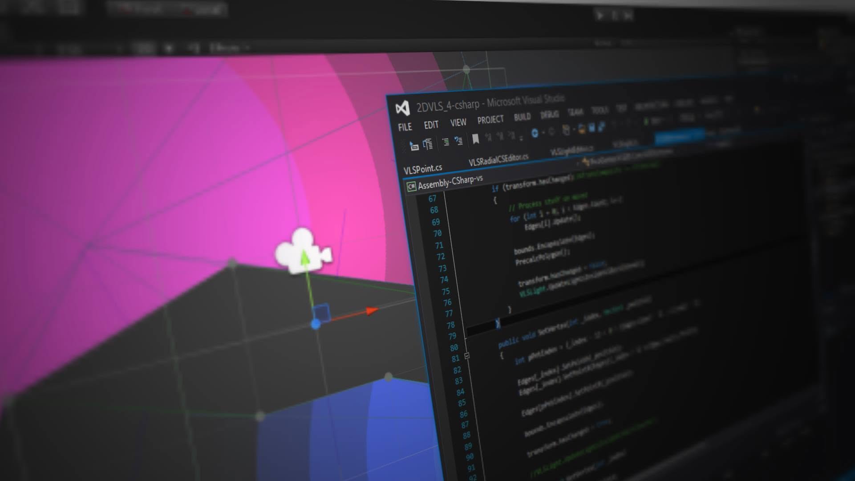The width and height of the screenshot is (855, 481).
Task: Click line number 78 in the margin
Action: pyautogui.click(x=450, y=325)
